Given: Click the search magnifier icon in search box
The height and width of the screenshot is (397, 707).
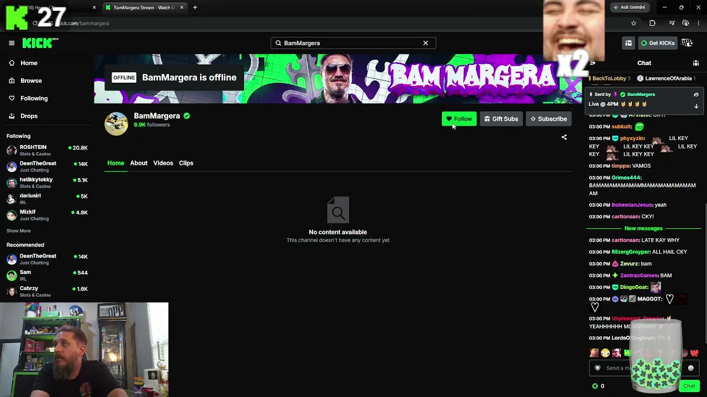Looking at the screenshot, I should pyautogui.click(x=278, y=43).
